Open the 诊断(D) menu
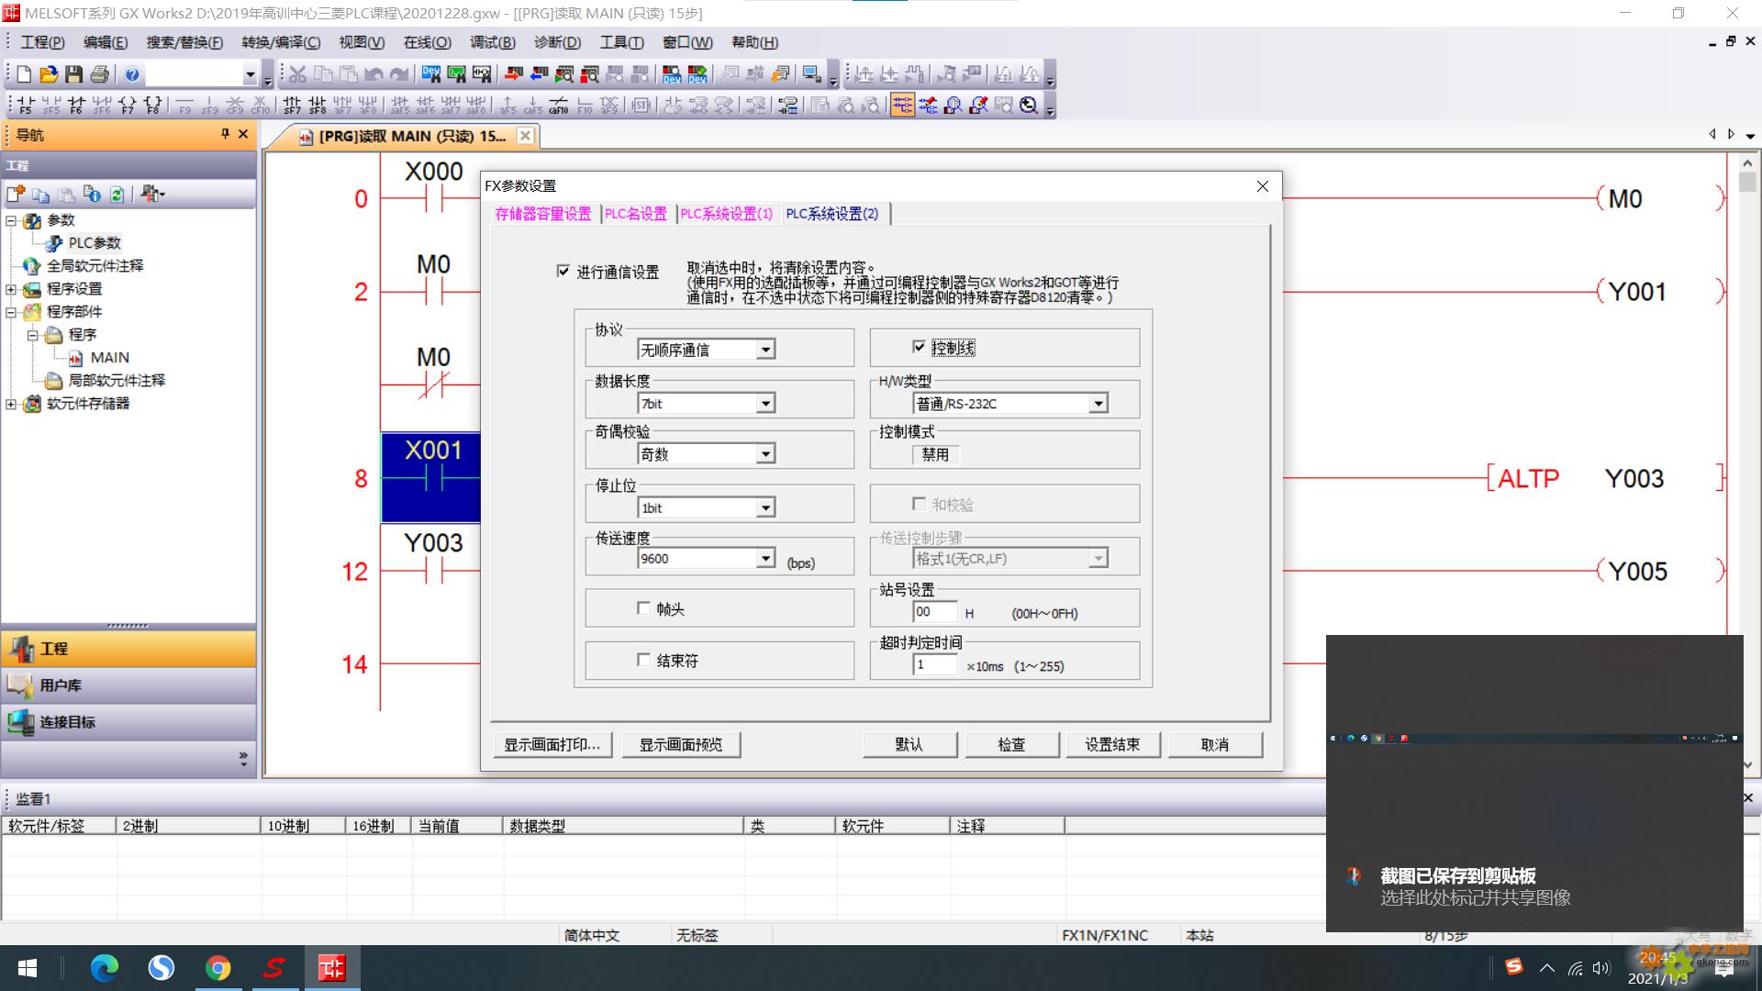The height and width of the screenshot is (991, 1762). pyautogui.click(x=557, y=42)
